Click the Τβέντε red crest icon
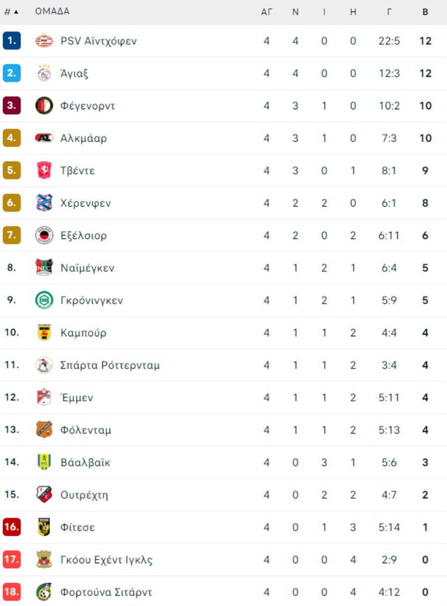The height and width of the screenshot is (606, 447). (x=44, y=171)
